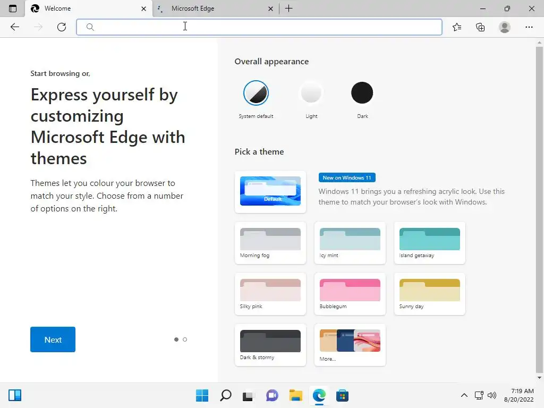Close the Welcome tab
The width and height of the screenshot is (544, 408).
coord(143,8)
